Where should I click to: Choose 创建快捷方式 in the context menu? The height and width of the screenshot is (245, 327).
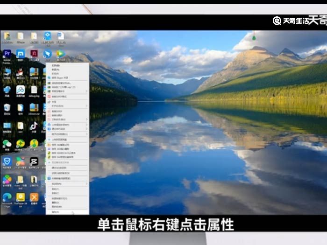coord(68,198)
